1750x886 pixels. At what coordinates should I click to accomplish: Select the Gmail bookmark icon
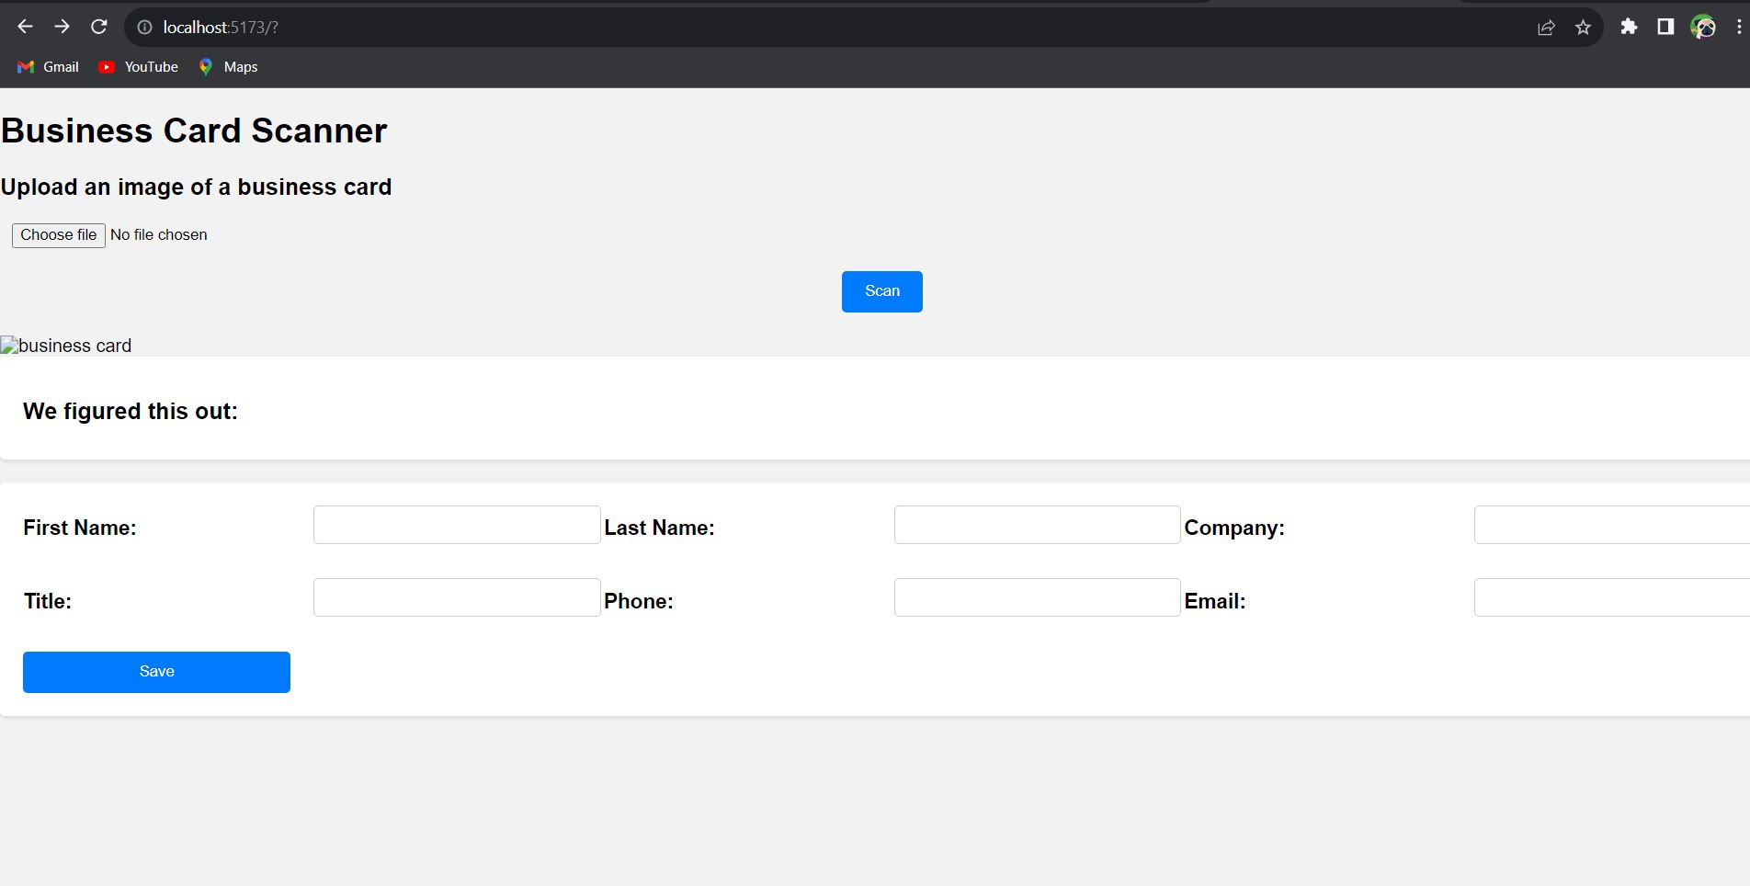click(25, 66)
